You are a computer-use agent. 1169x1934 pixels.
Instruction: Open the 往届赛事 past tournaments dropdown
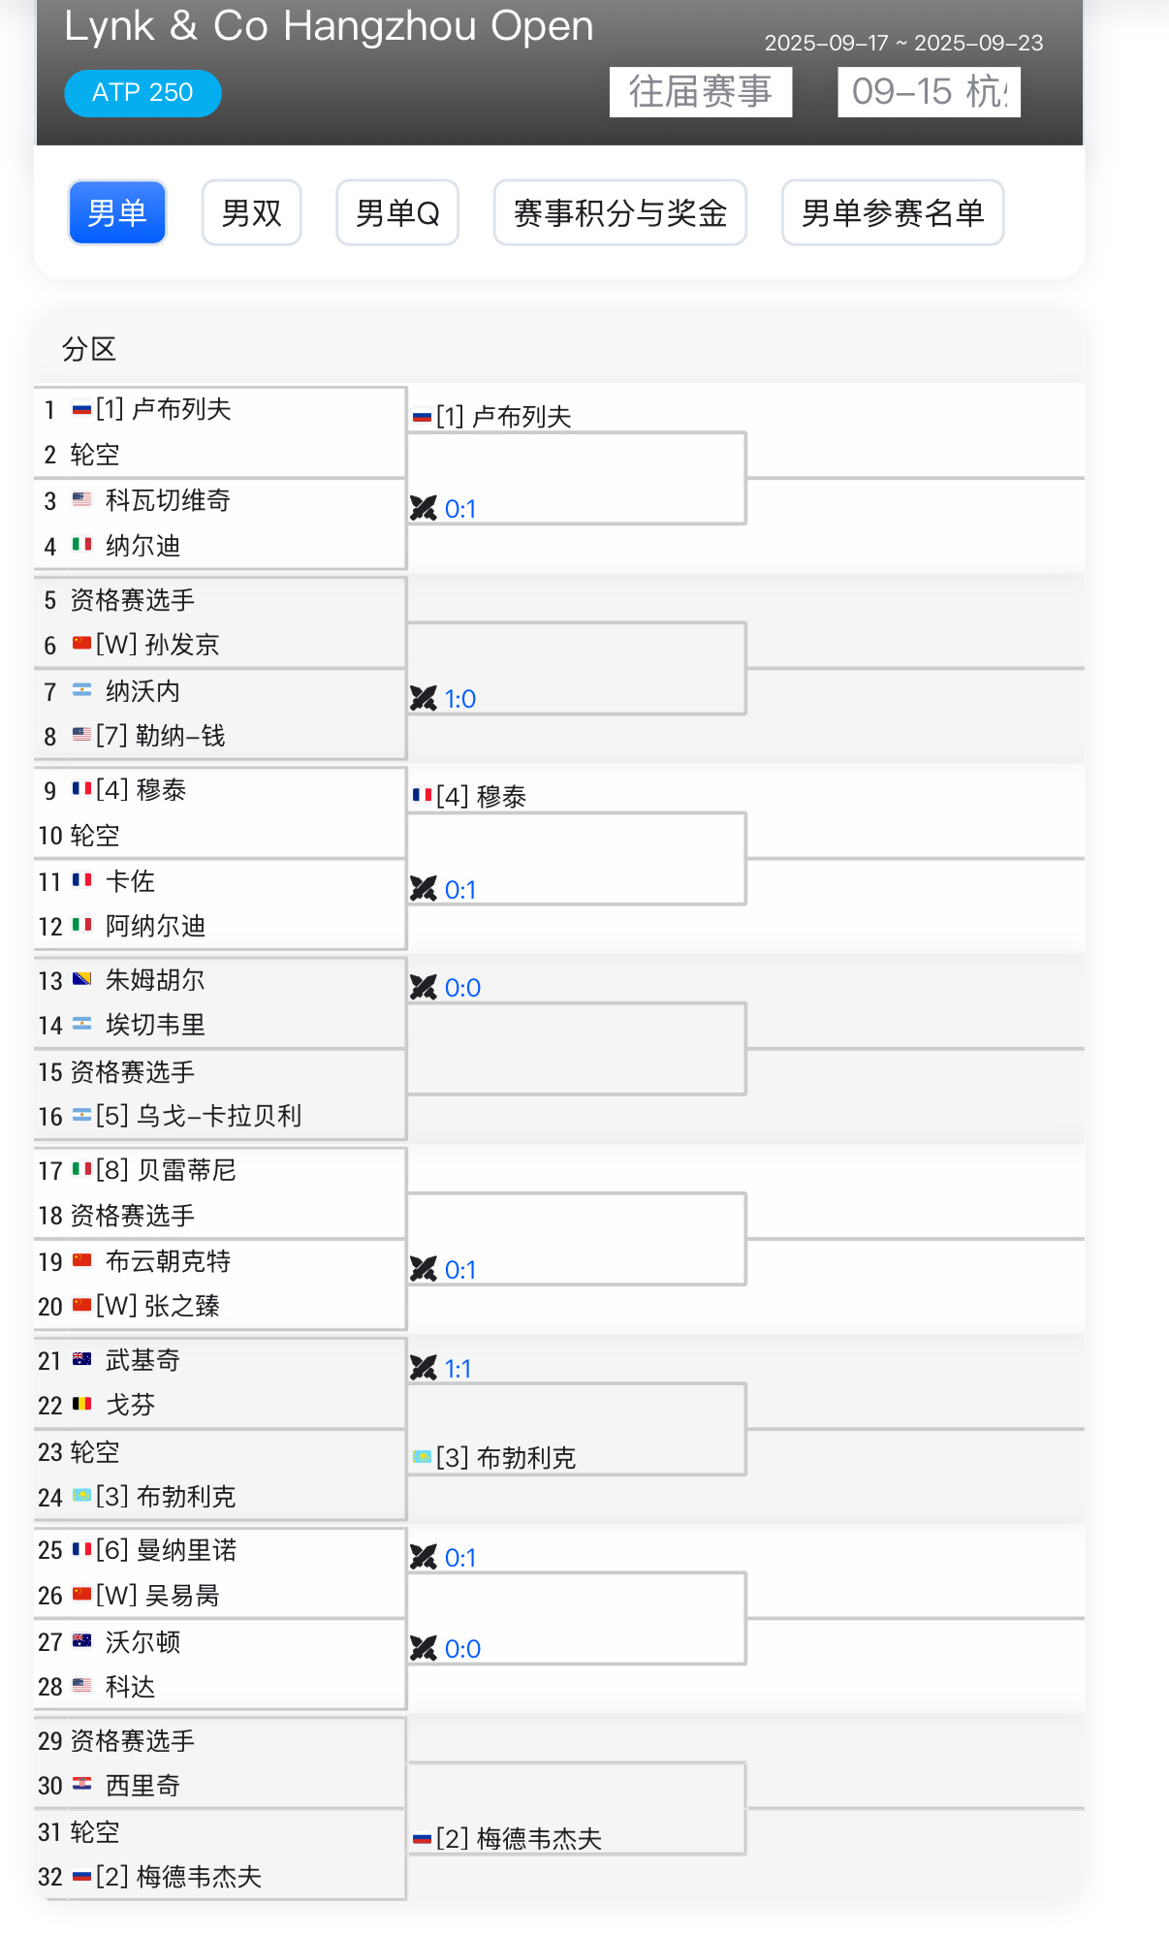pos(701,92)
